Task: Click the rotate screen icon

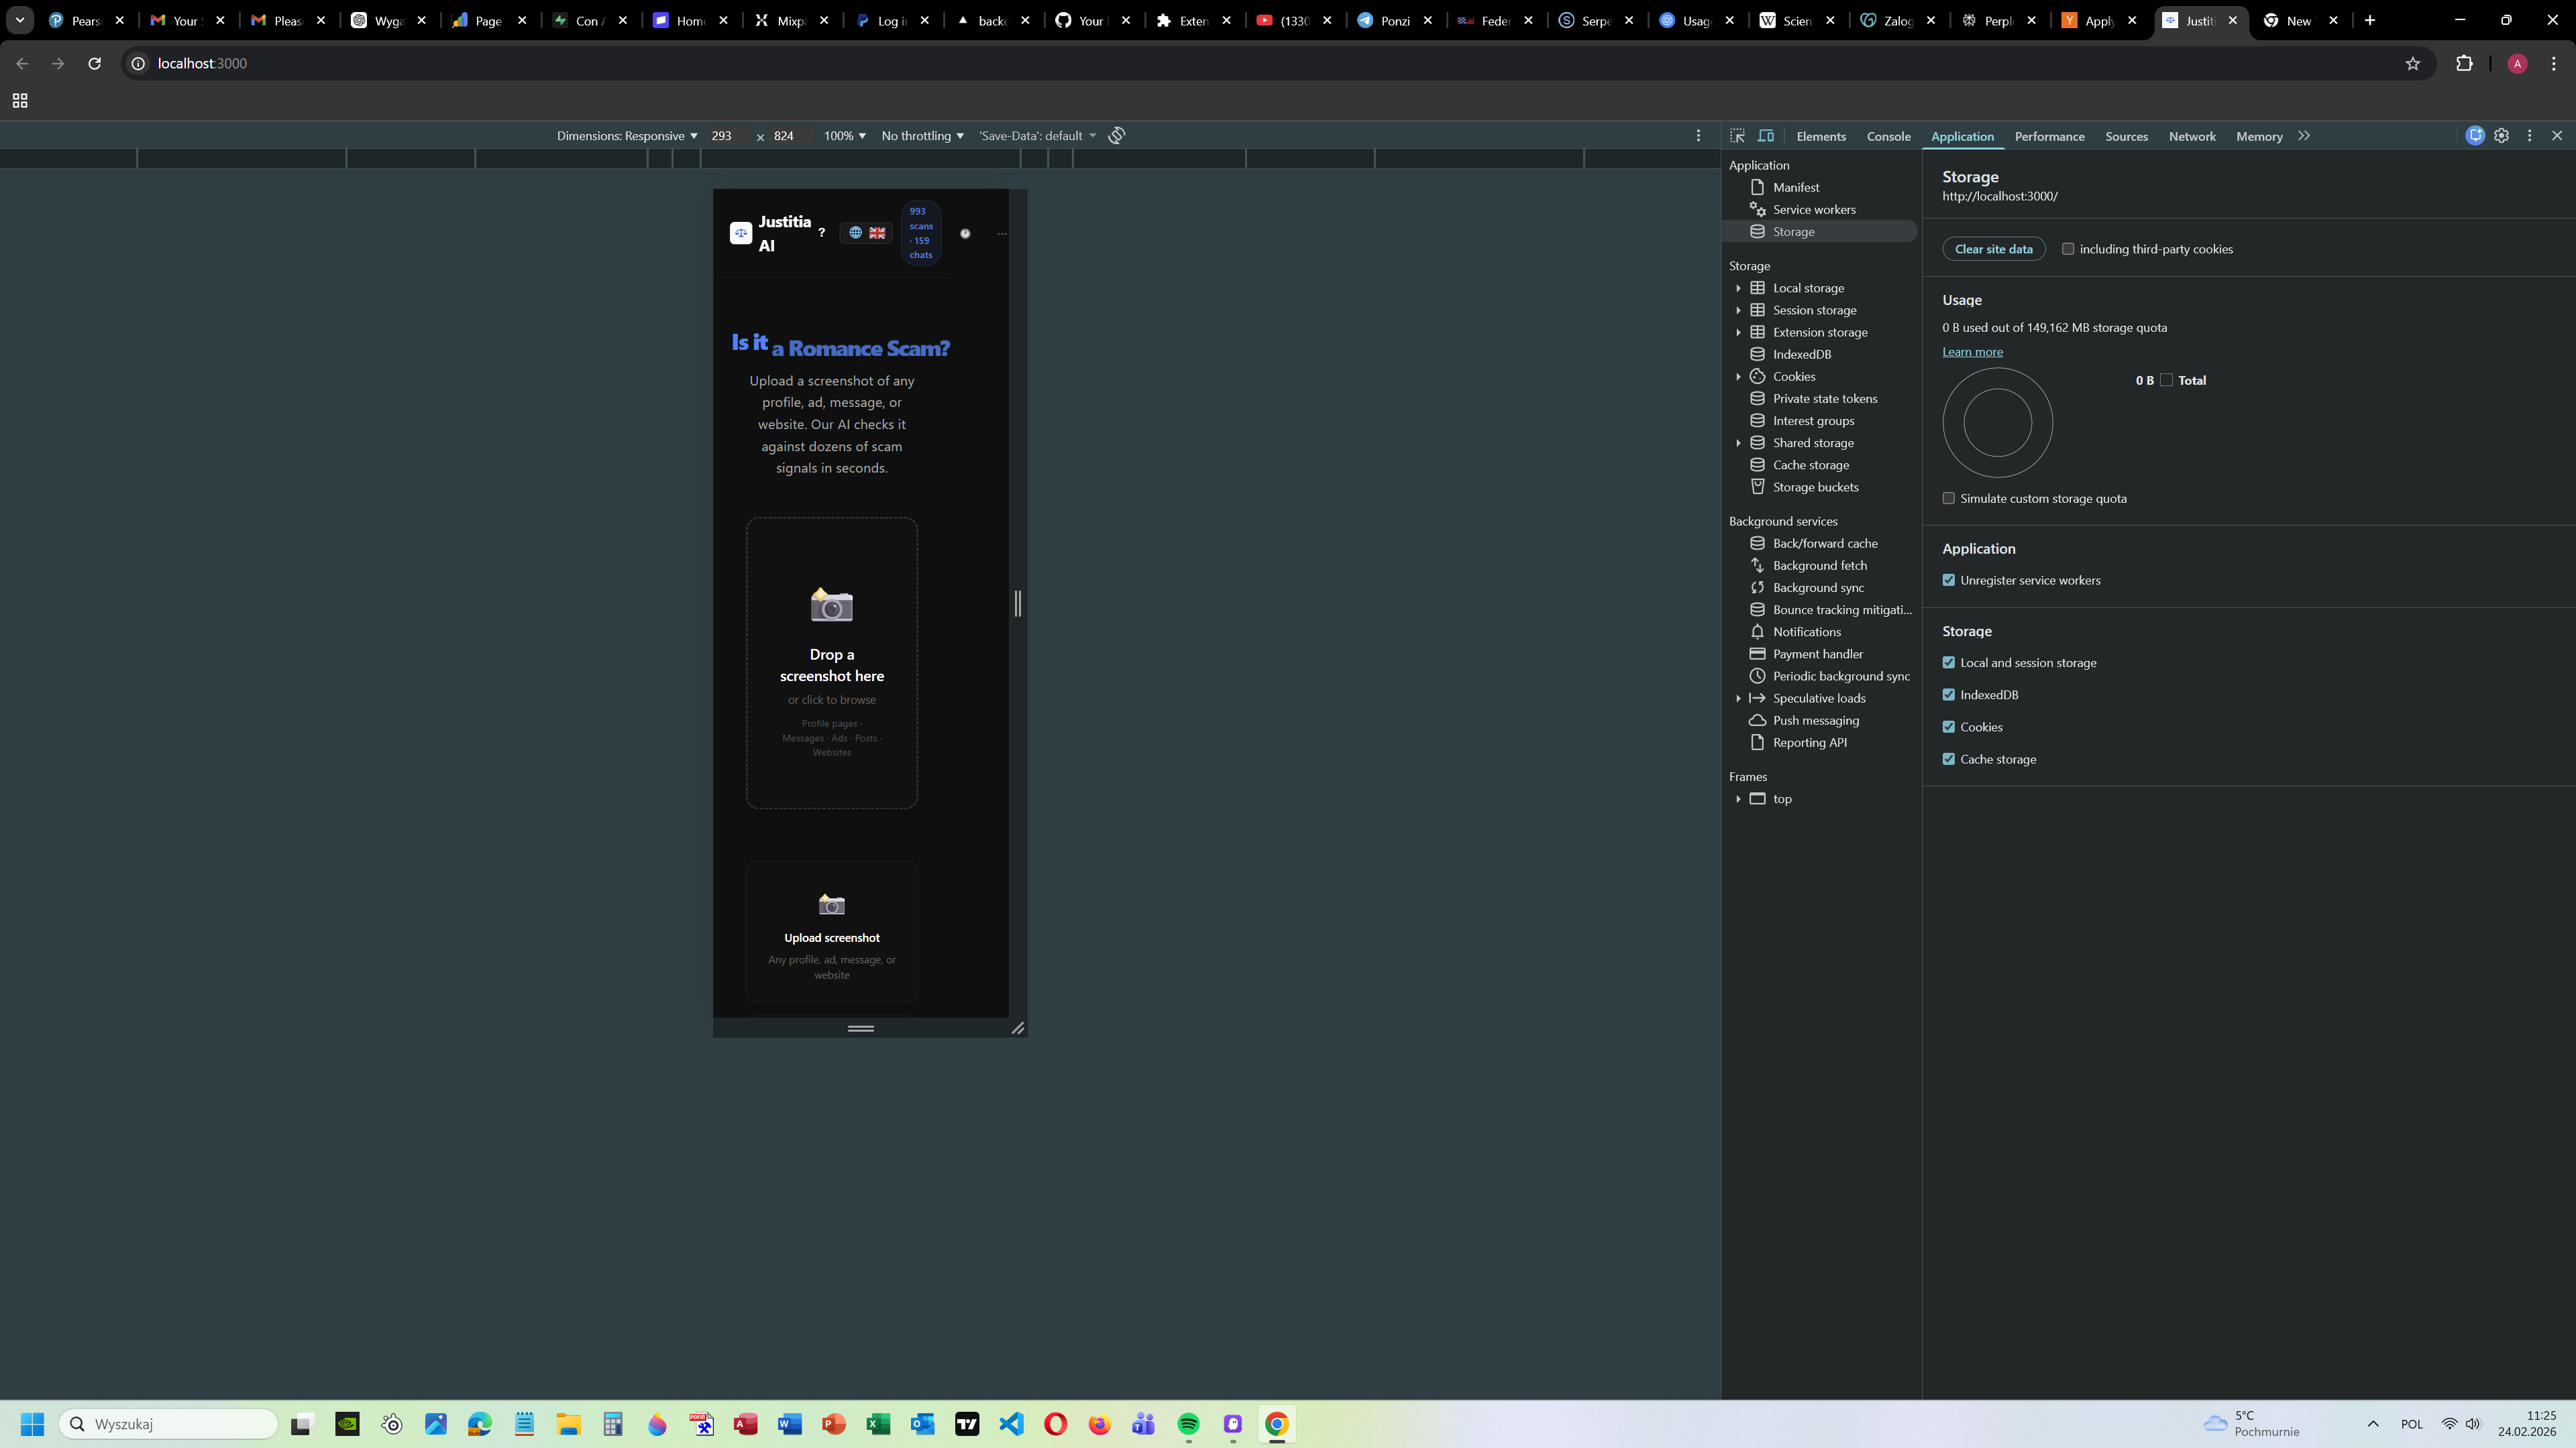Action: [x=1117, y=136]
